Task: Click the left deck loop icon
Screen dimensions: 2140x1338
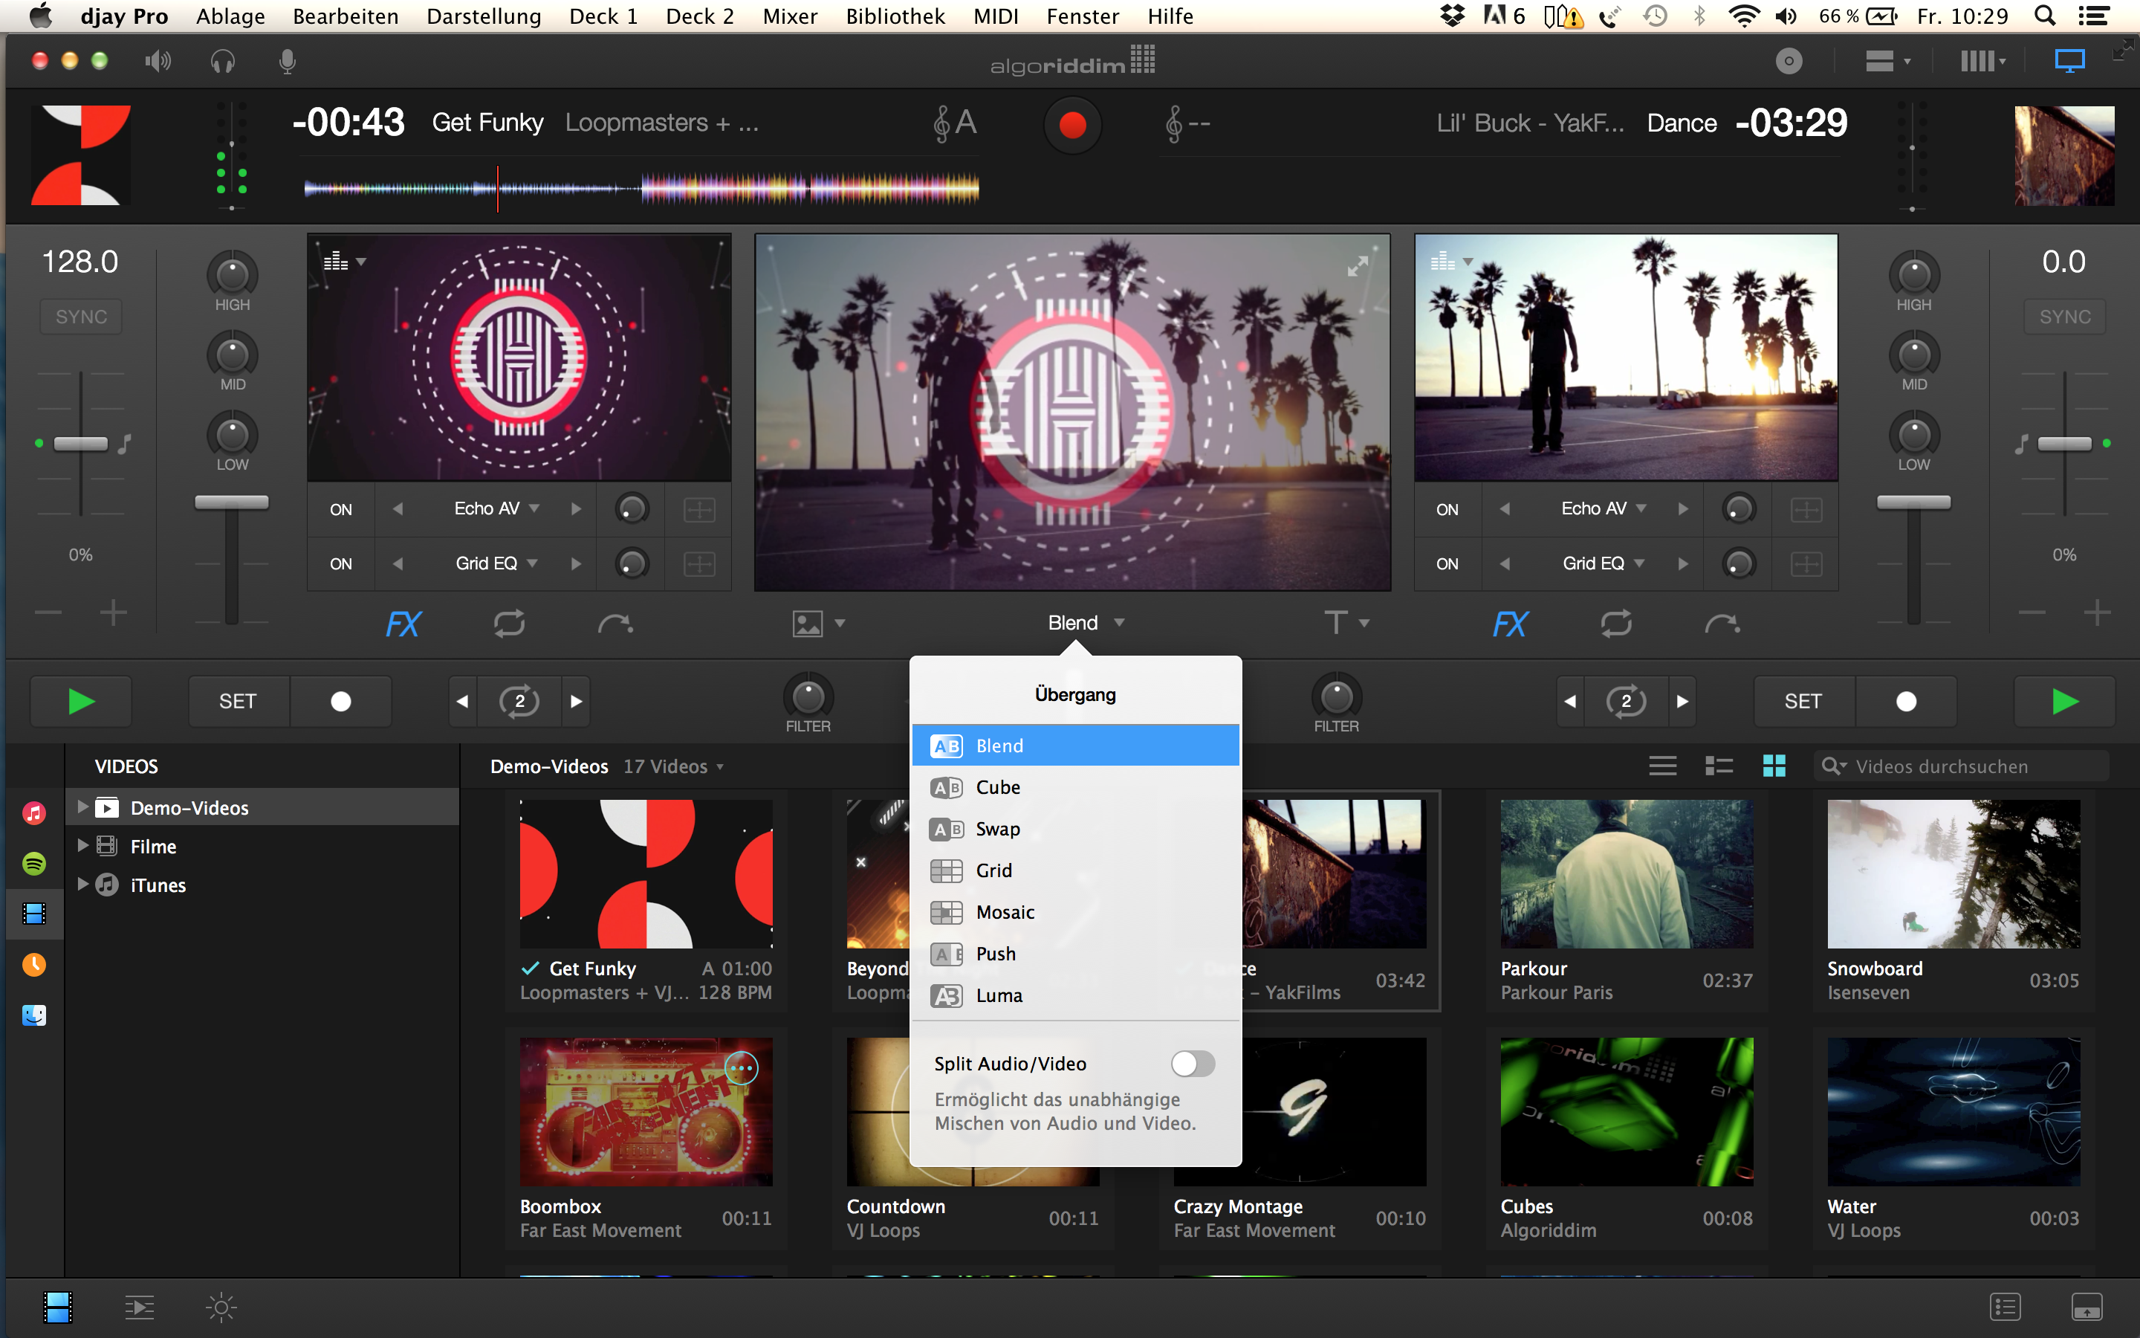Action: (x=509, y=624)
